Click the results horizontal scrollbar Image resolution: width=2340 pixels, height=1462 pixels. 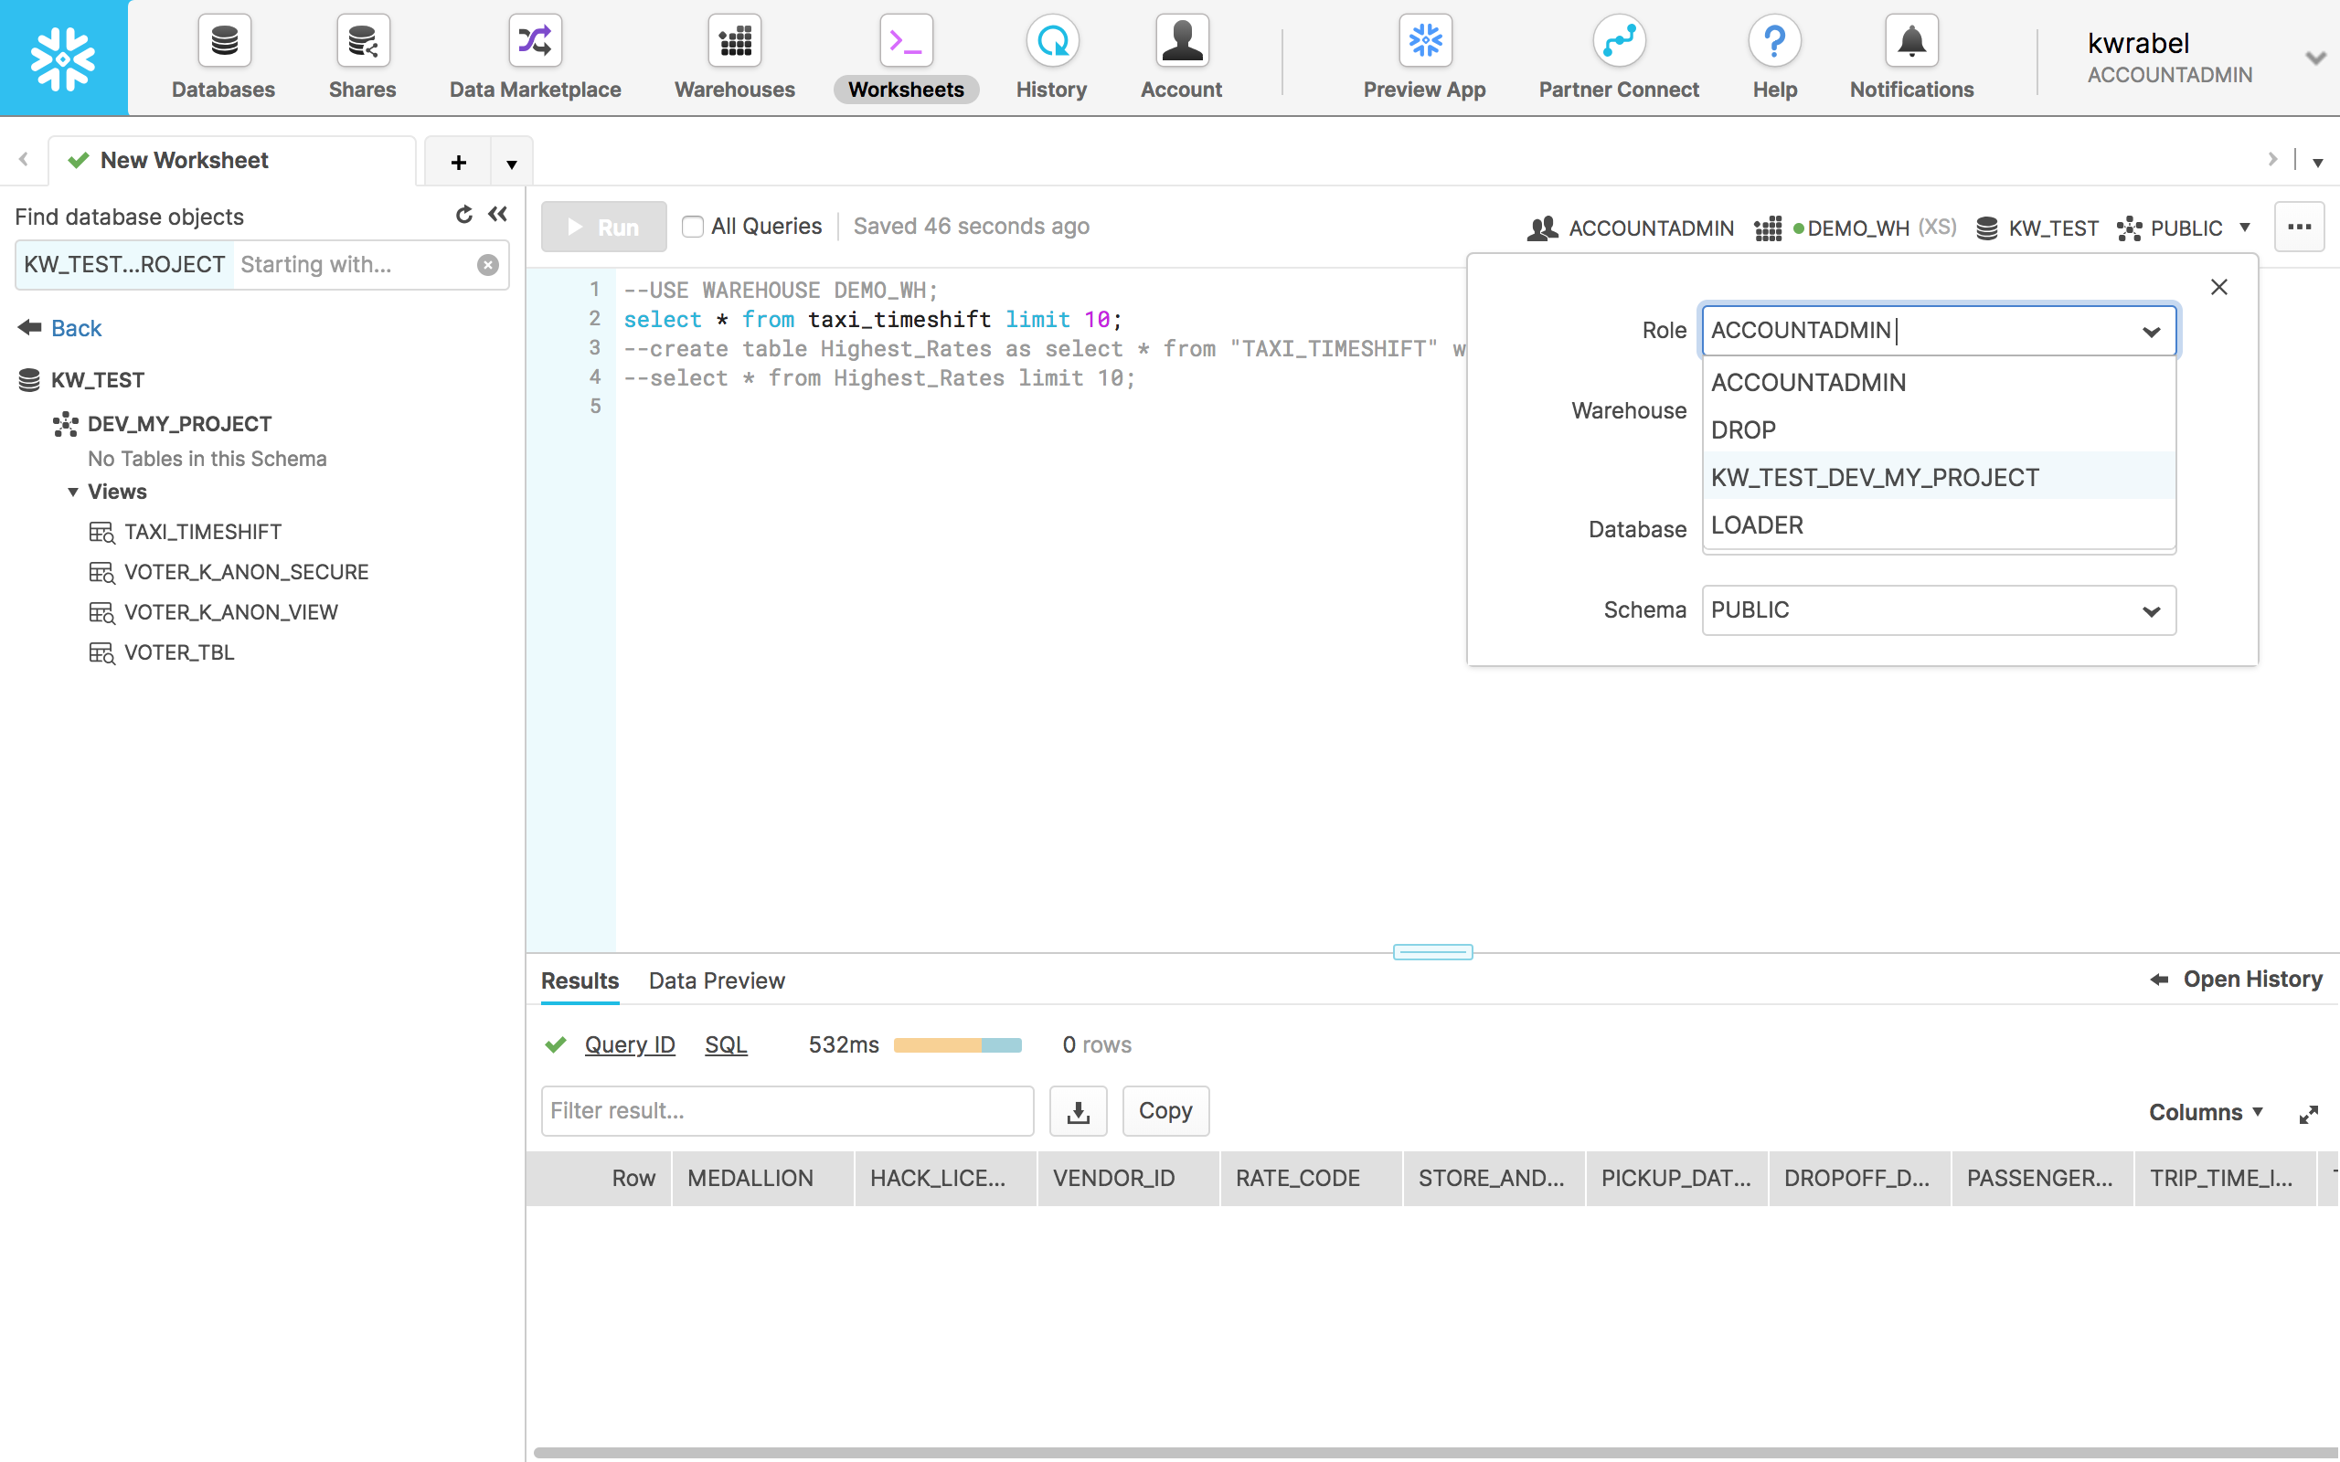pos(1436,1452)
